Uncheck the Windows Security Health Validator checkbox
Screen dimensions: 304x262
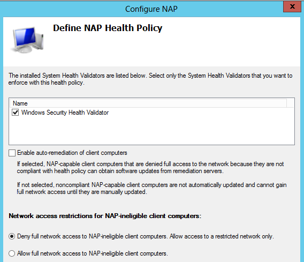15,113
